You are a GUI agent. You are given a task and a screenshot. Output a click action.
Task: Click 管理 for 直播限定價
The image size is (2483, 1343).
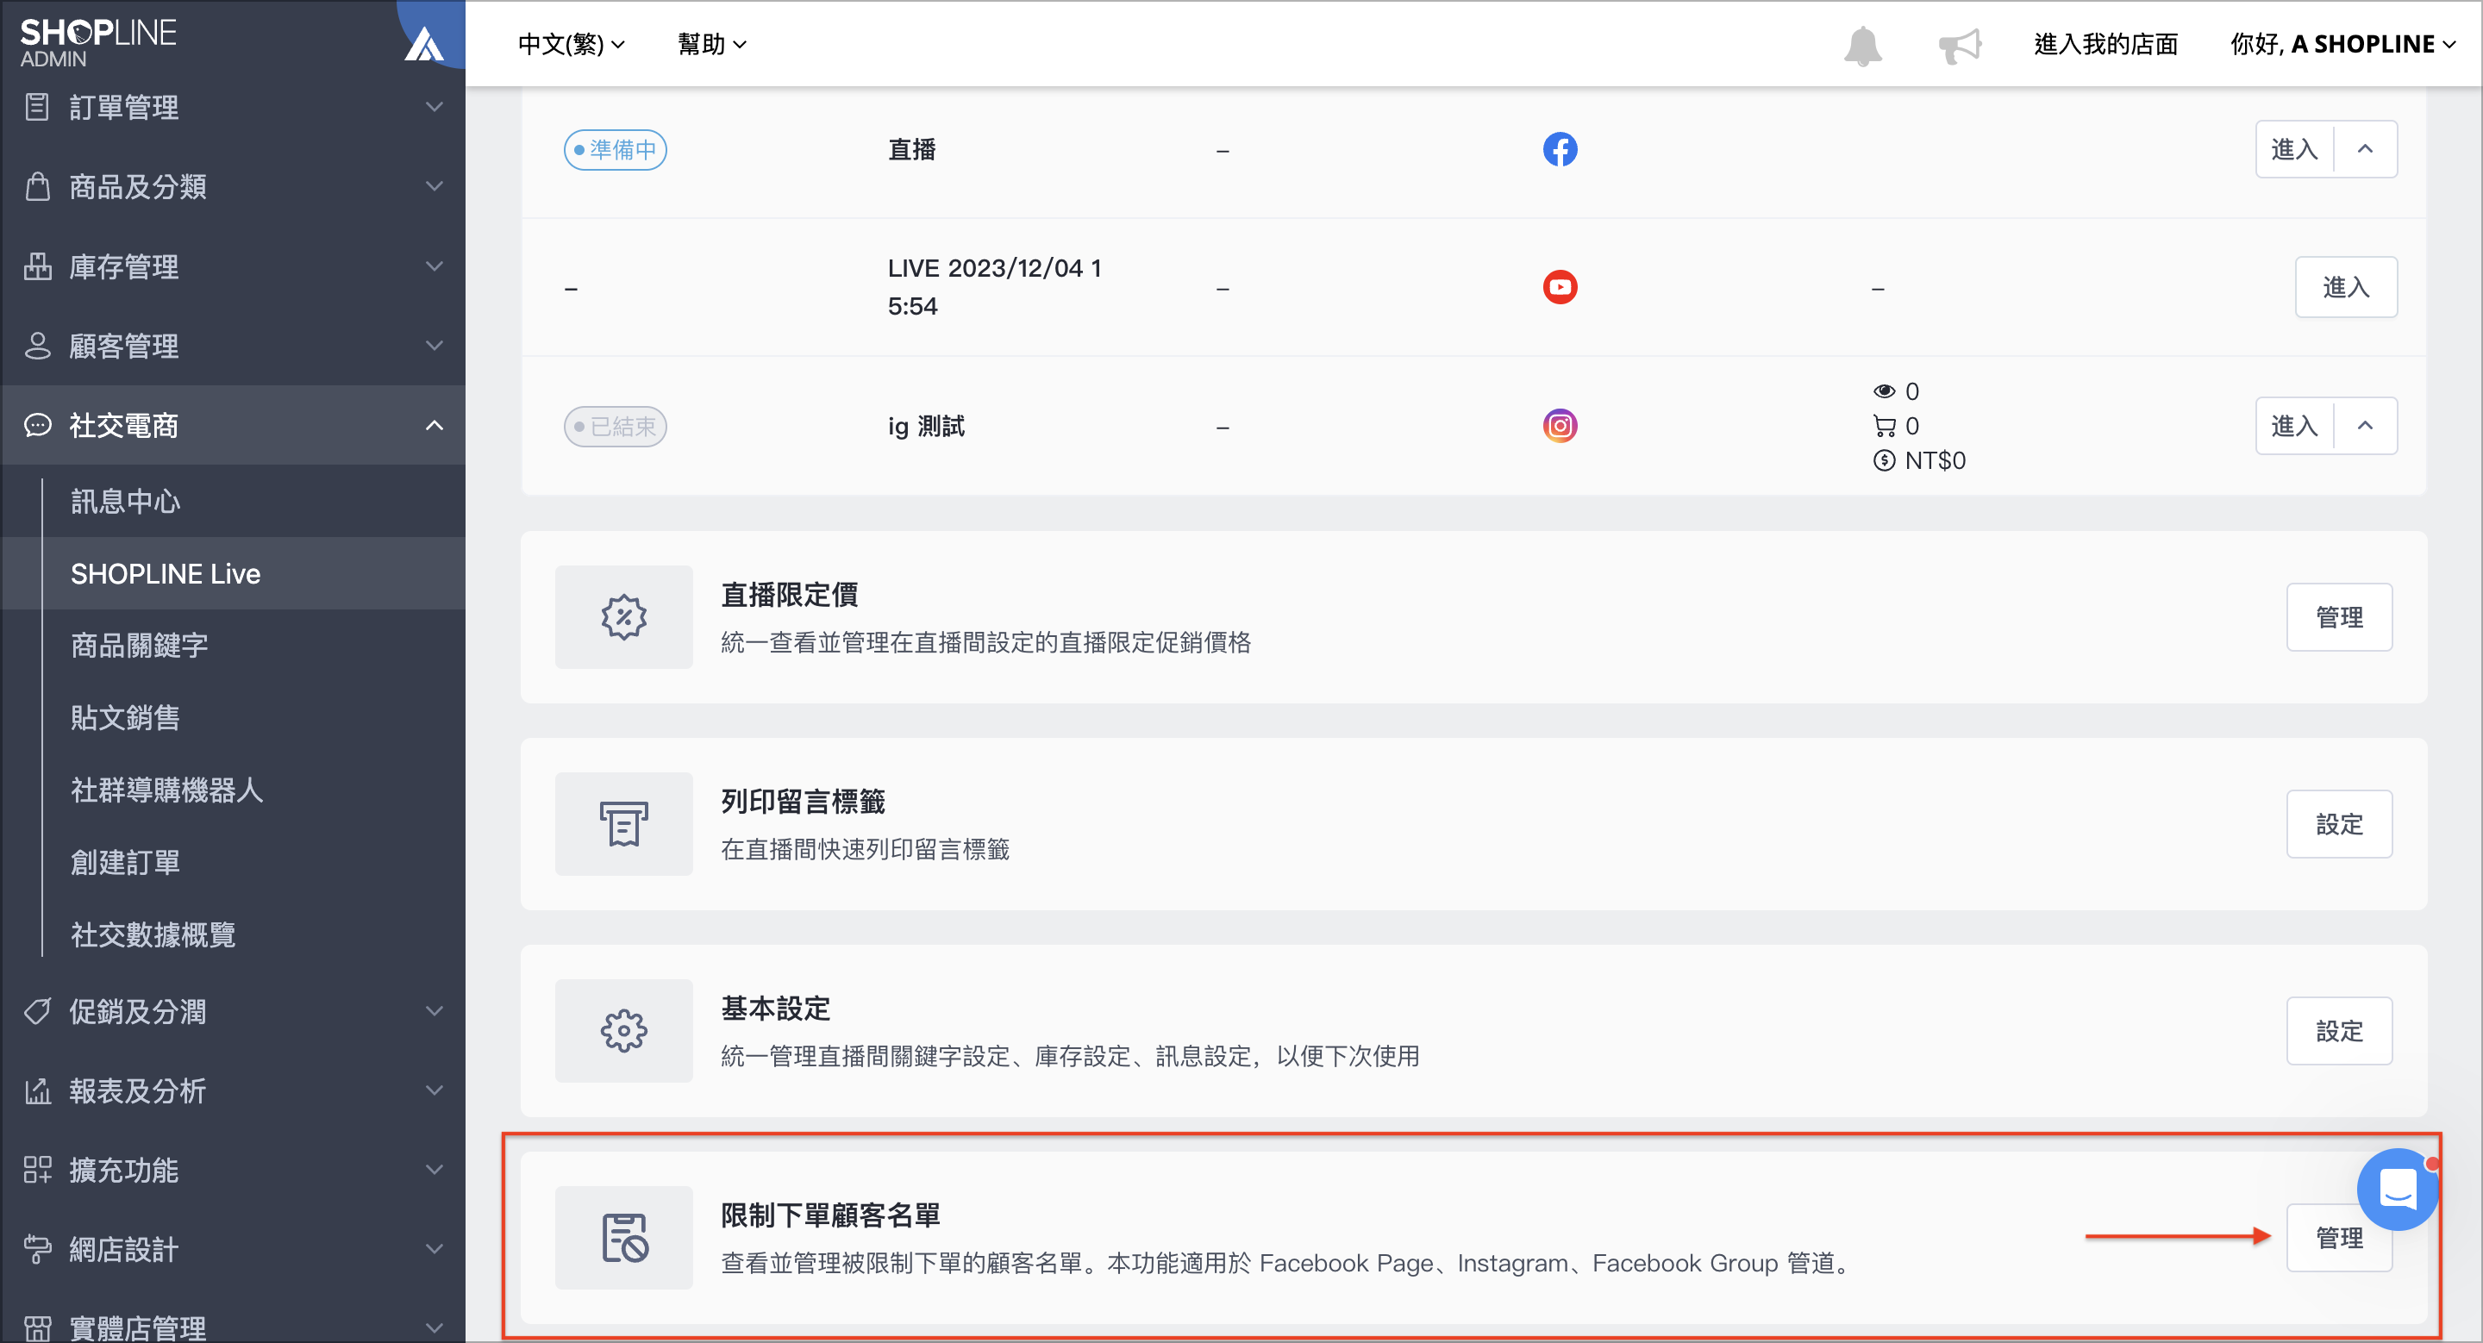(x=2338, y=617)
